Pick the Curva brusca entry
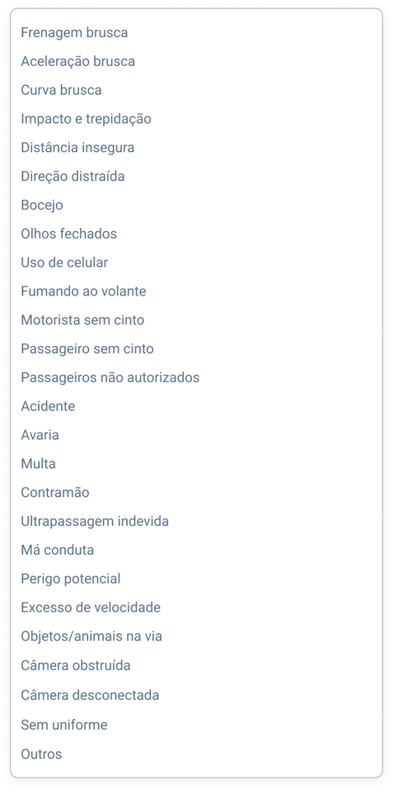This screenshot has width=393, height=790. 196,90
